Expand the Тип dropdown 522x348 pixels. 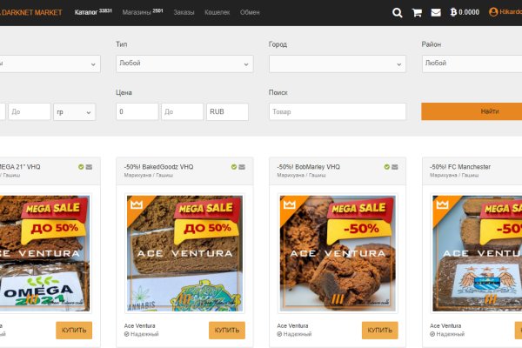click(184, 64)
